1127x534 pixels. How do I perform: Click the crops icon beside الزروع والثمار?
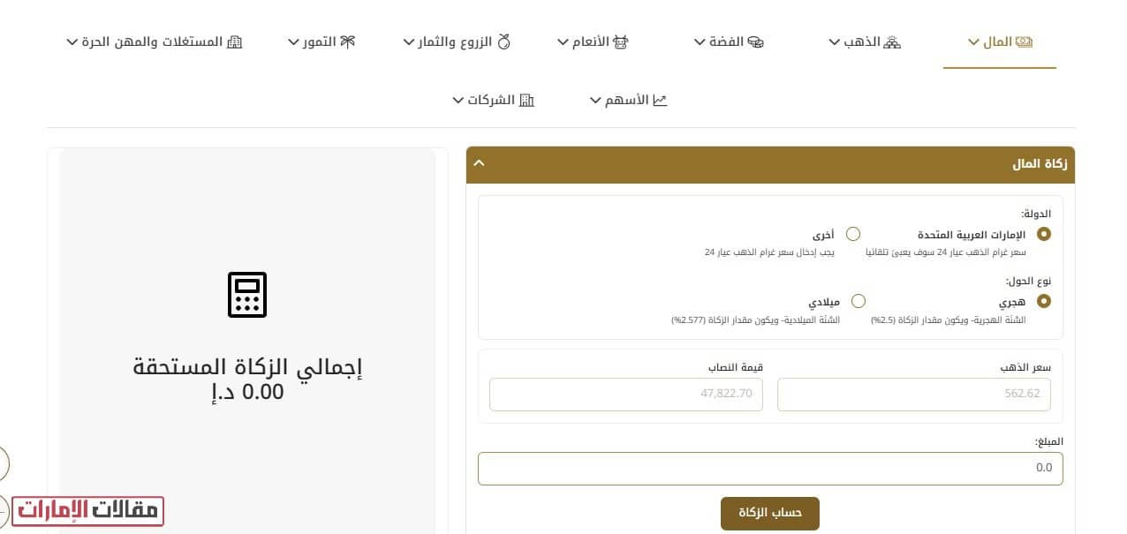pos(504,40)
